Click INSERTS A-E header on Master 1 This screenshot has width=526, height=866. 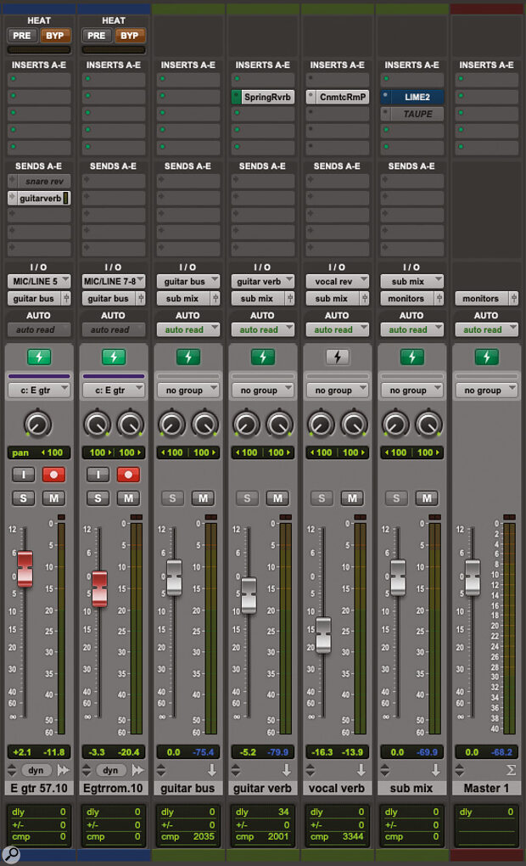tap(486, 65)
